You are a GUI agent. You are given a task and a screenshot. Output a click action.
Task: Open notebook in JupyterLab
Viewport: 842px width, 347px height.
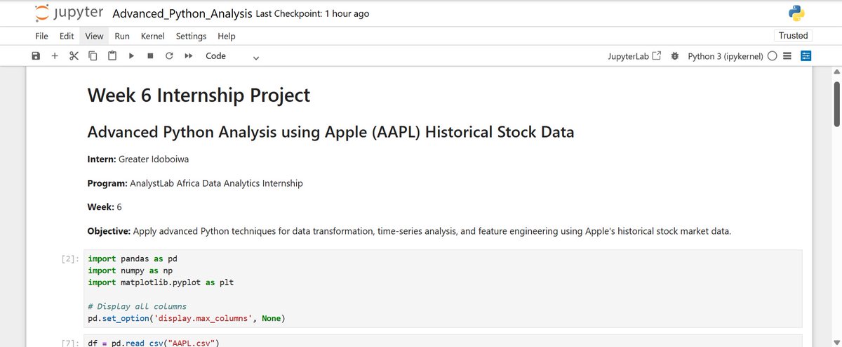click(x=634, y=55)
